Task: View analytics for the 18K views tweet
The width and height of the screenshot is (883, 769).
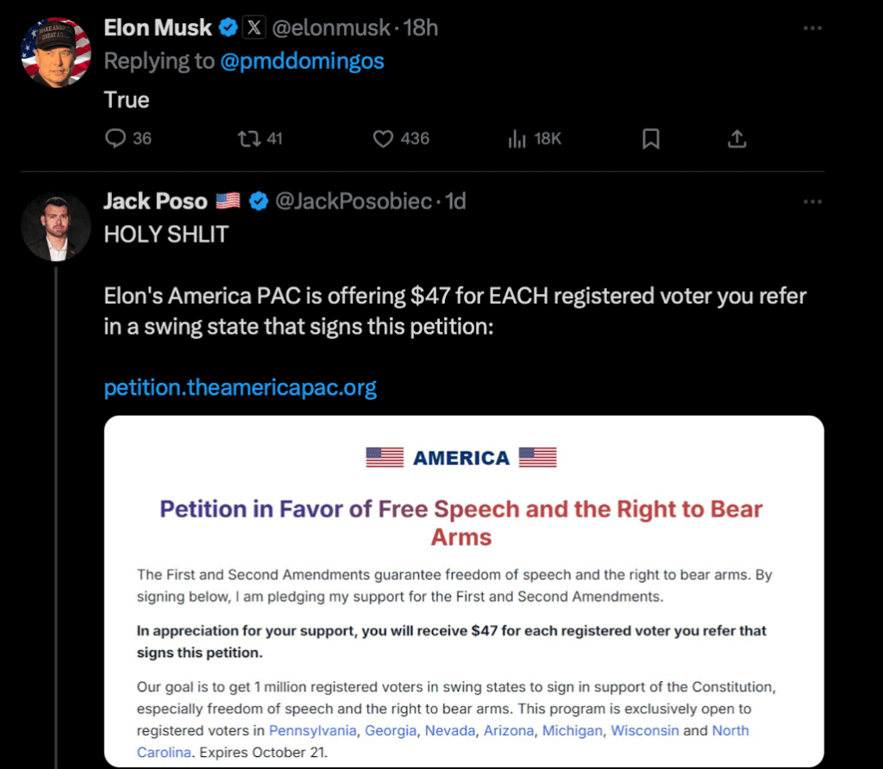Action: tap(518, 139)
